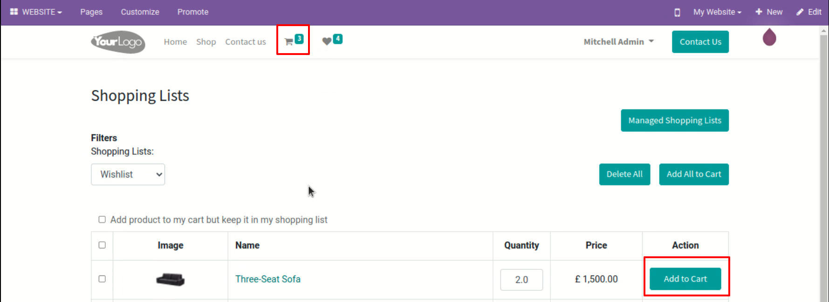Click Add to Cart for Three-Seat Sofa

[x=685, y=279]
